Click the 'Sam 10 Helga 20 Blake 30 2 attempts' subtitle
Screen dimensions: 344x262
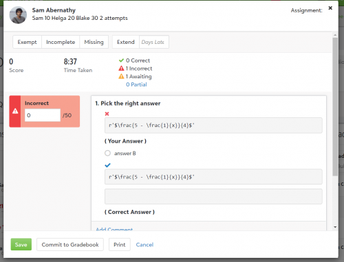(80, 18)
